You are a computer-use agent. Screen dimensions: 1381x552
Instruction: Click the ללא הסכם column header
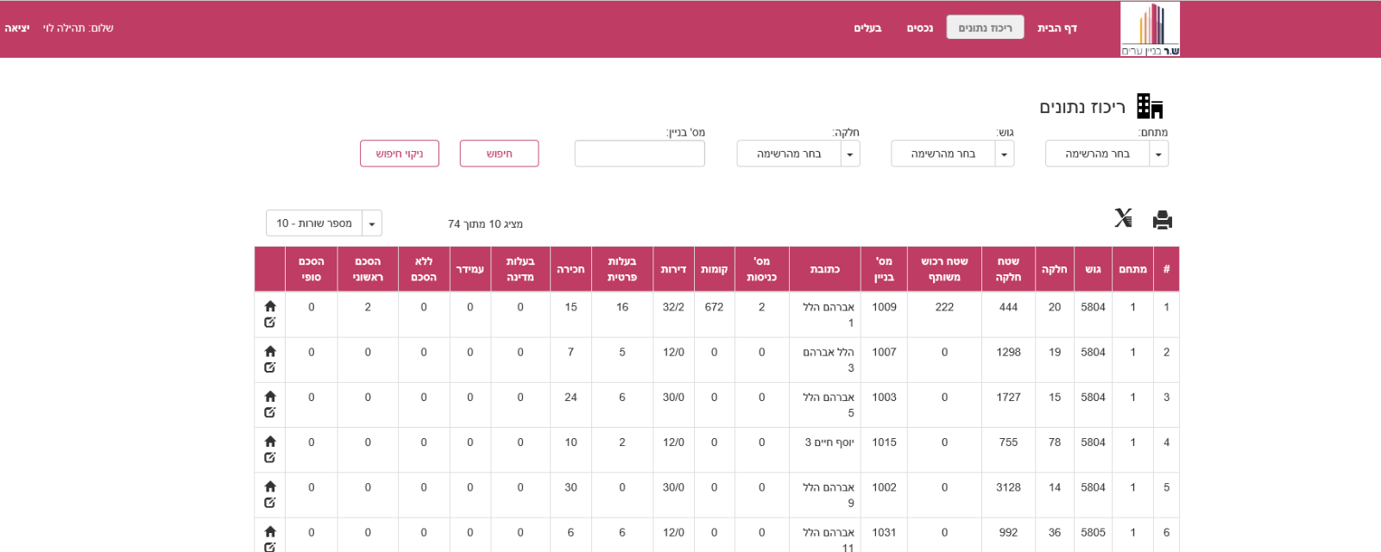tap(424, 269)
